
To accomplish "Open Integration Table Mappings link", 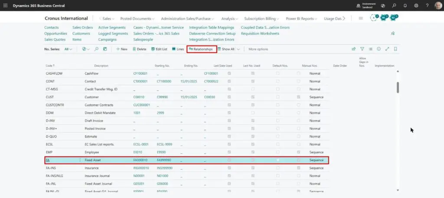I will (212, 27).
